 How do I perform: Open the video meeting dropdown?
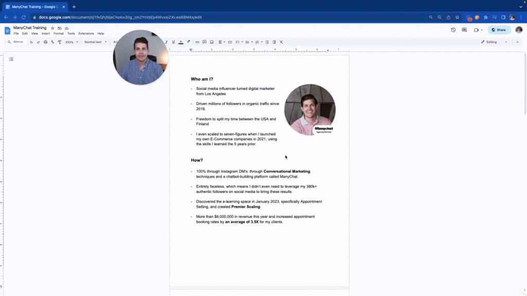[x=478, y=30]
